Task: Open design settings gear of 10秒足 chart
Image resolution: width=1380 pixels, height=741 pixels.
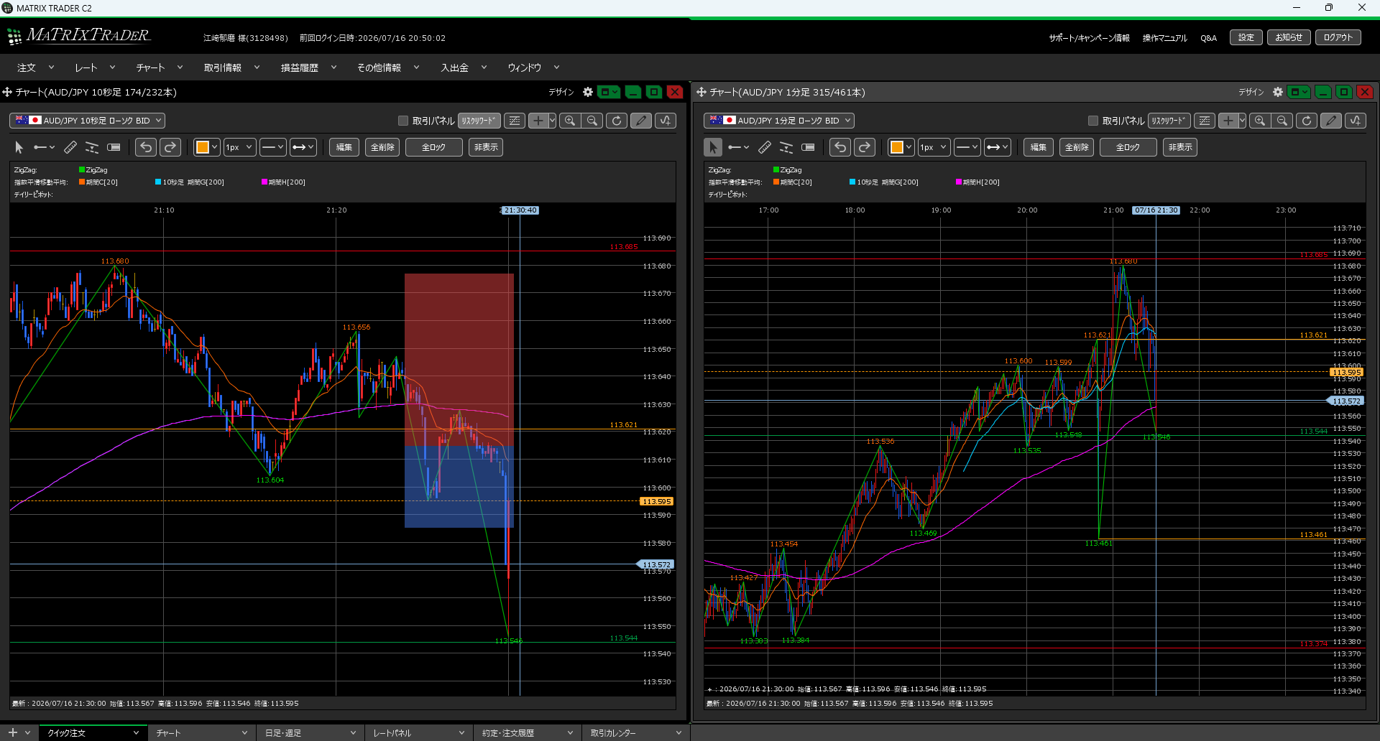Action: pyautogui.click(x=588, y=92)
